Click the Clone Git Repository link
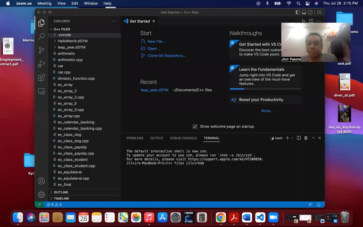Viewport: 363px width, 227px height. click(166, 56)
